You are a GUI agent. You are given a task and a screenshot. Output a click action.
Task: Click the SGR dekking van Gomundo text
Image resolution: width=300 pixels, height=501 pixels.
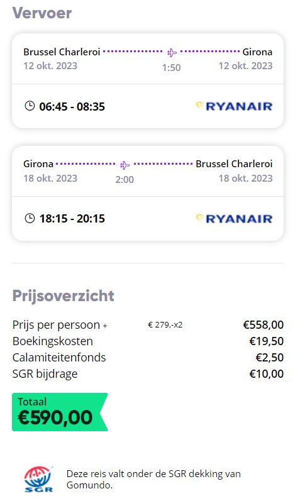tap(153, 479)
